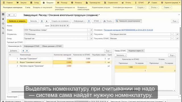Open Еще menu at toolbar right
The image size is (182, 102).
(x=175, y=21)
